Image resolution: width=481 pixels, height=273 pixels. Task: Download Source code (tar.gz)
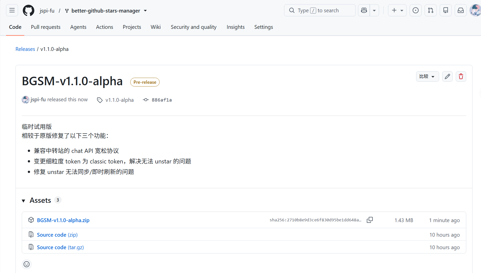coord(60,247)
